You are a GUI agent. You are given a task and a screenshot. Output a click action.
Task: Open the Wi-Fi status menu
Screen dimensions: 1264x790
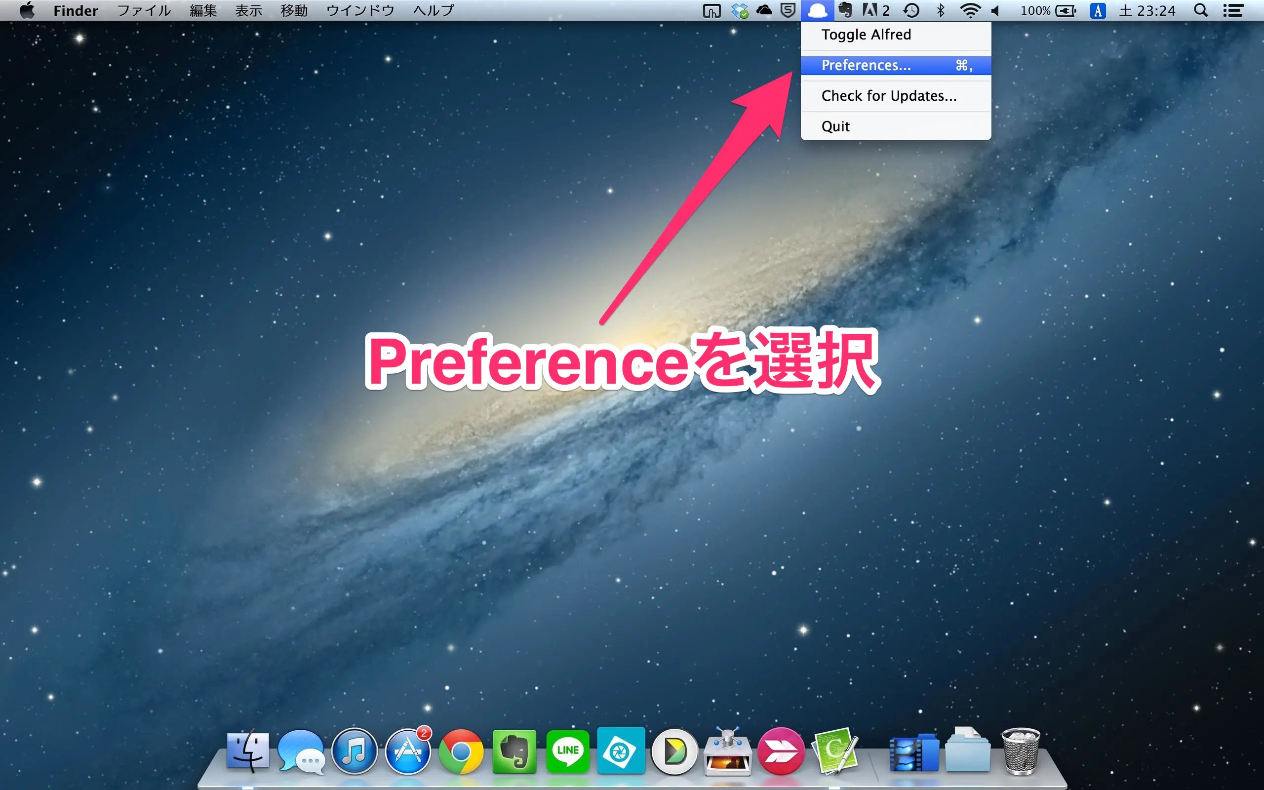[x=970, y=10]
